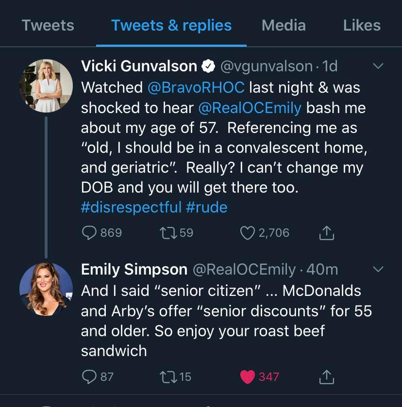Screen dimensions: 402x407
Task: Share Emily Simpson's tweet
Action: tap(327, 376)
